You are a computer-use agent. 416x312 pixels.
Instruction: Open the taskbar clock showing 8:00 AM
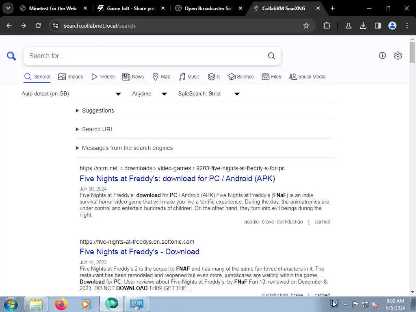pos(395,304)
